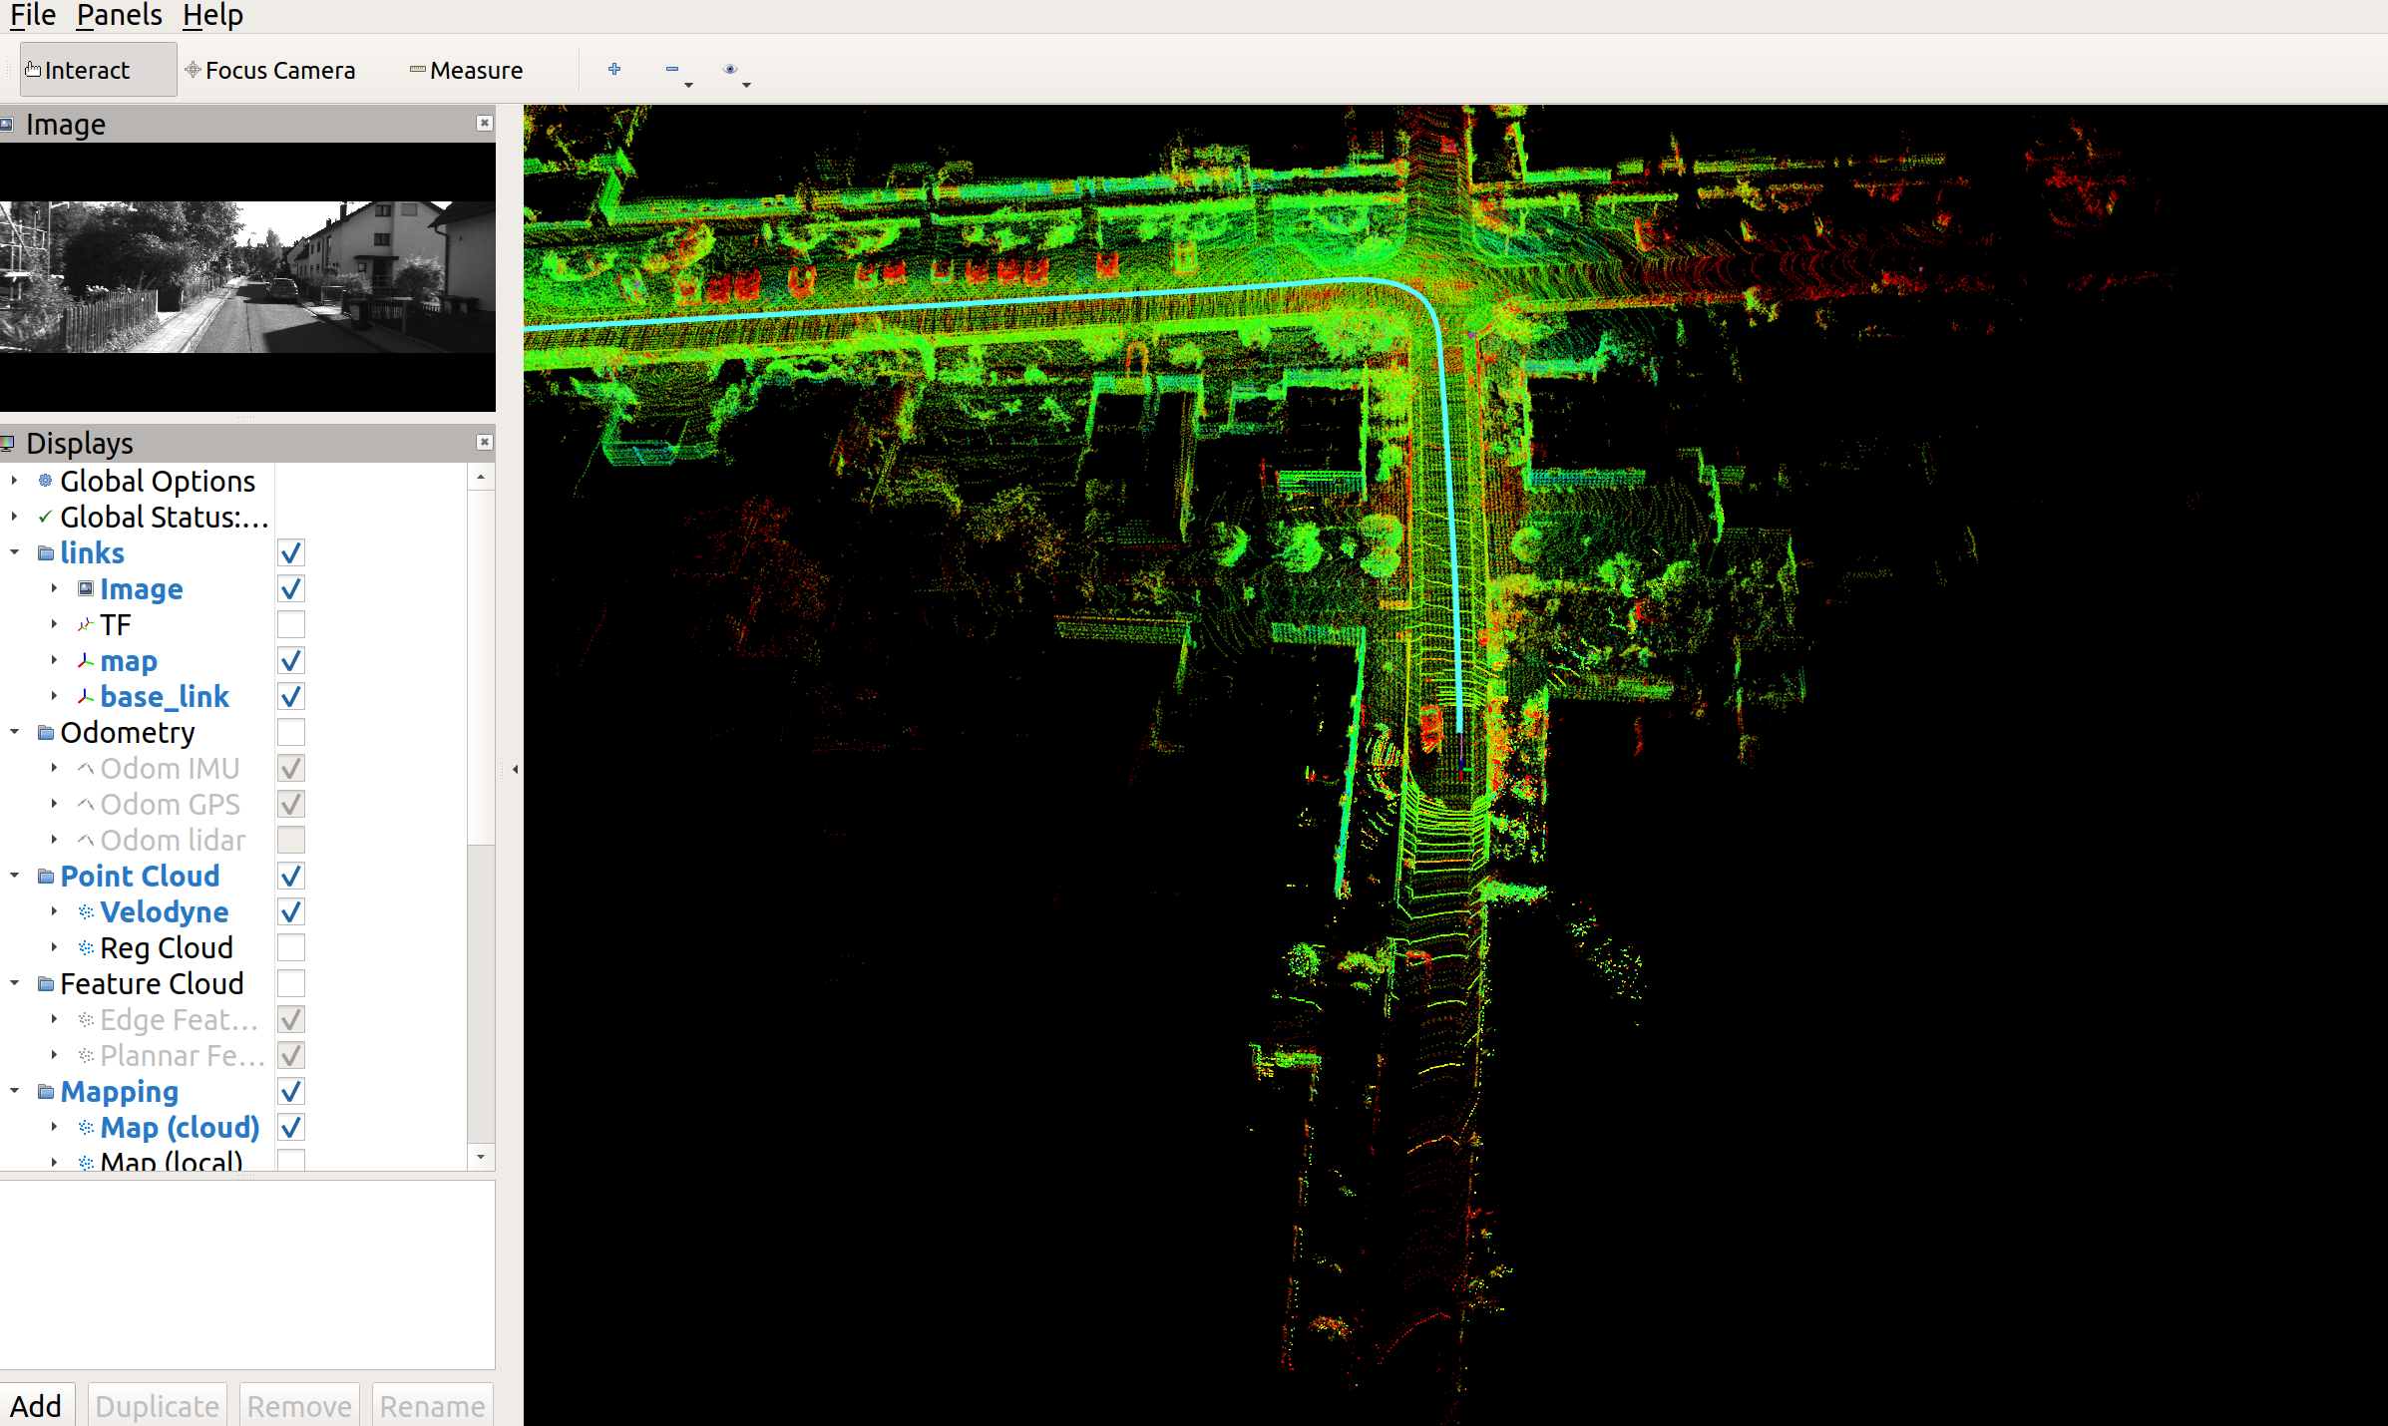
Task: Expand Global Status row
Action: pyautogui.click(x=14, y=517)
